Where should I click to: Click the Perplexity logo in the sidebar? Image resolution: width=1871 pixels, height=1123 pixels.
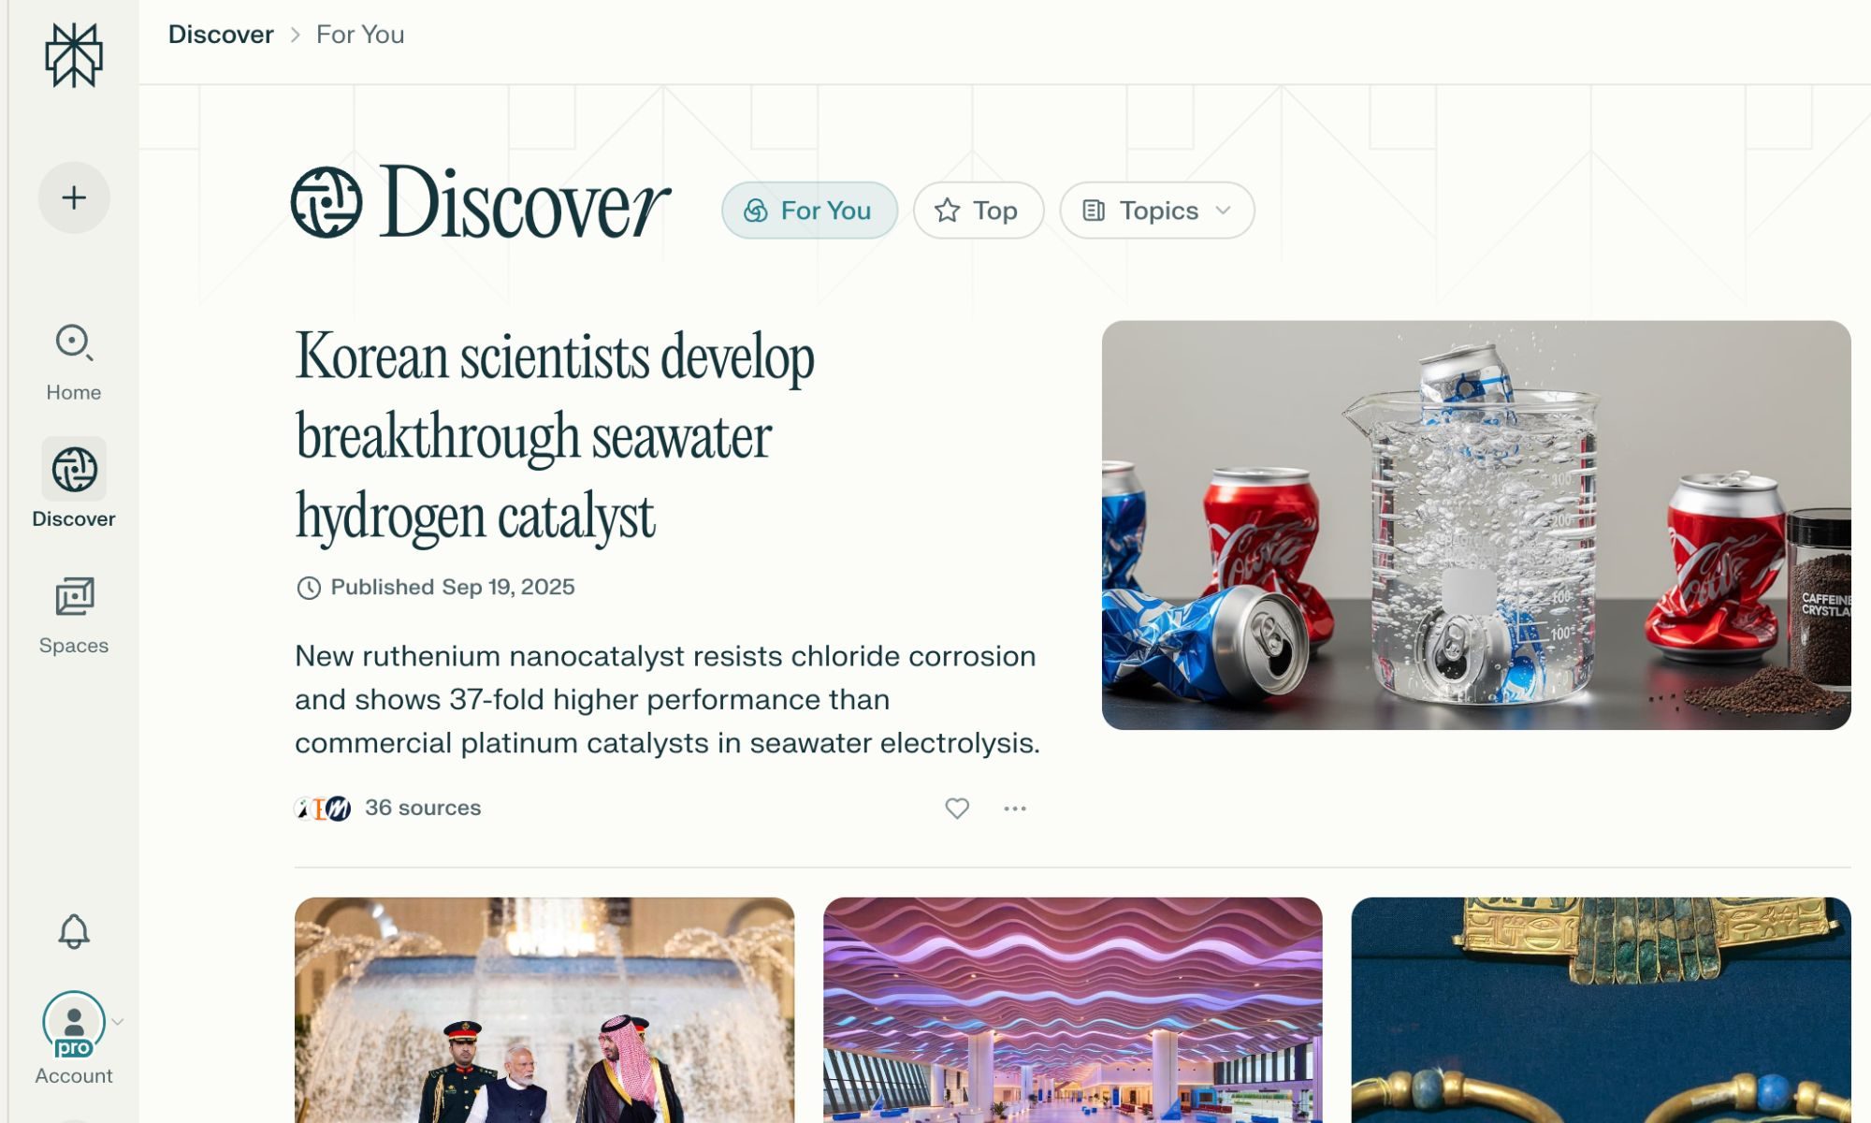click(74, 55)
